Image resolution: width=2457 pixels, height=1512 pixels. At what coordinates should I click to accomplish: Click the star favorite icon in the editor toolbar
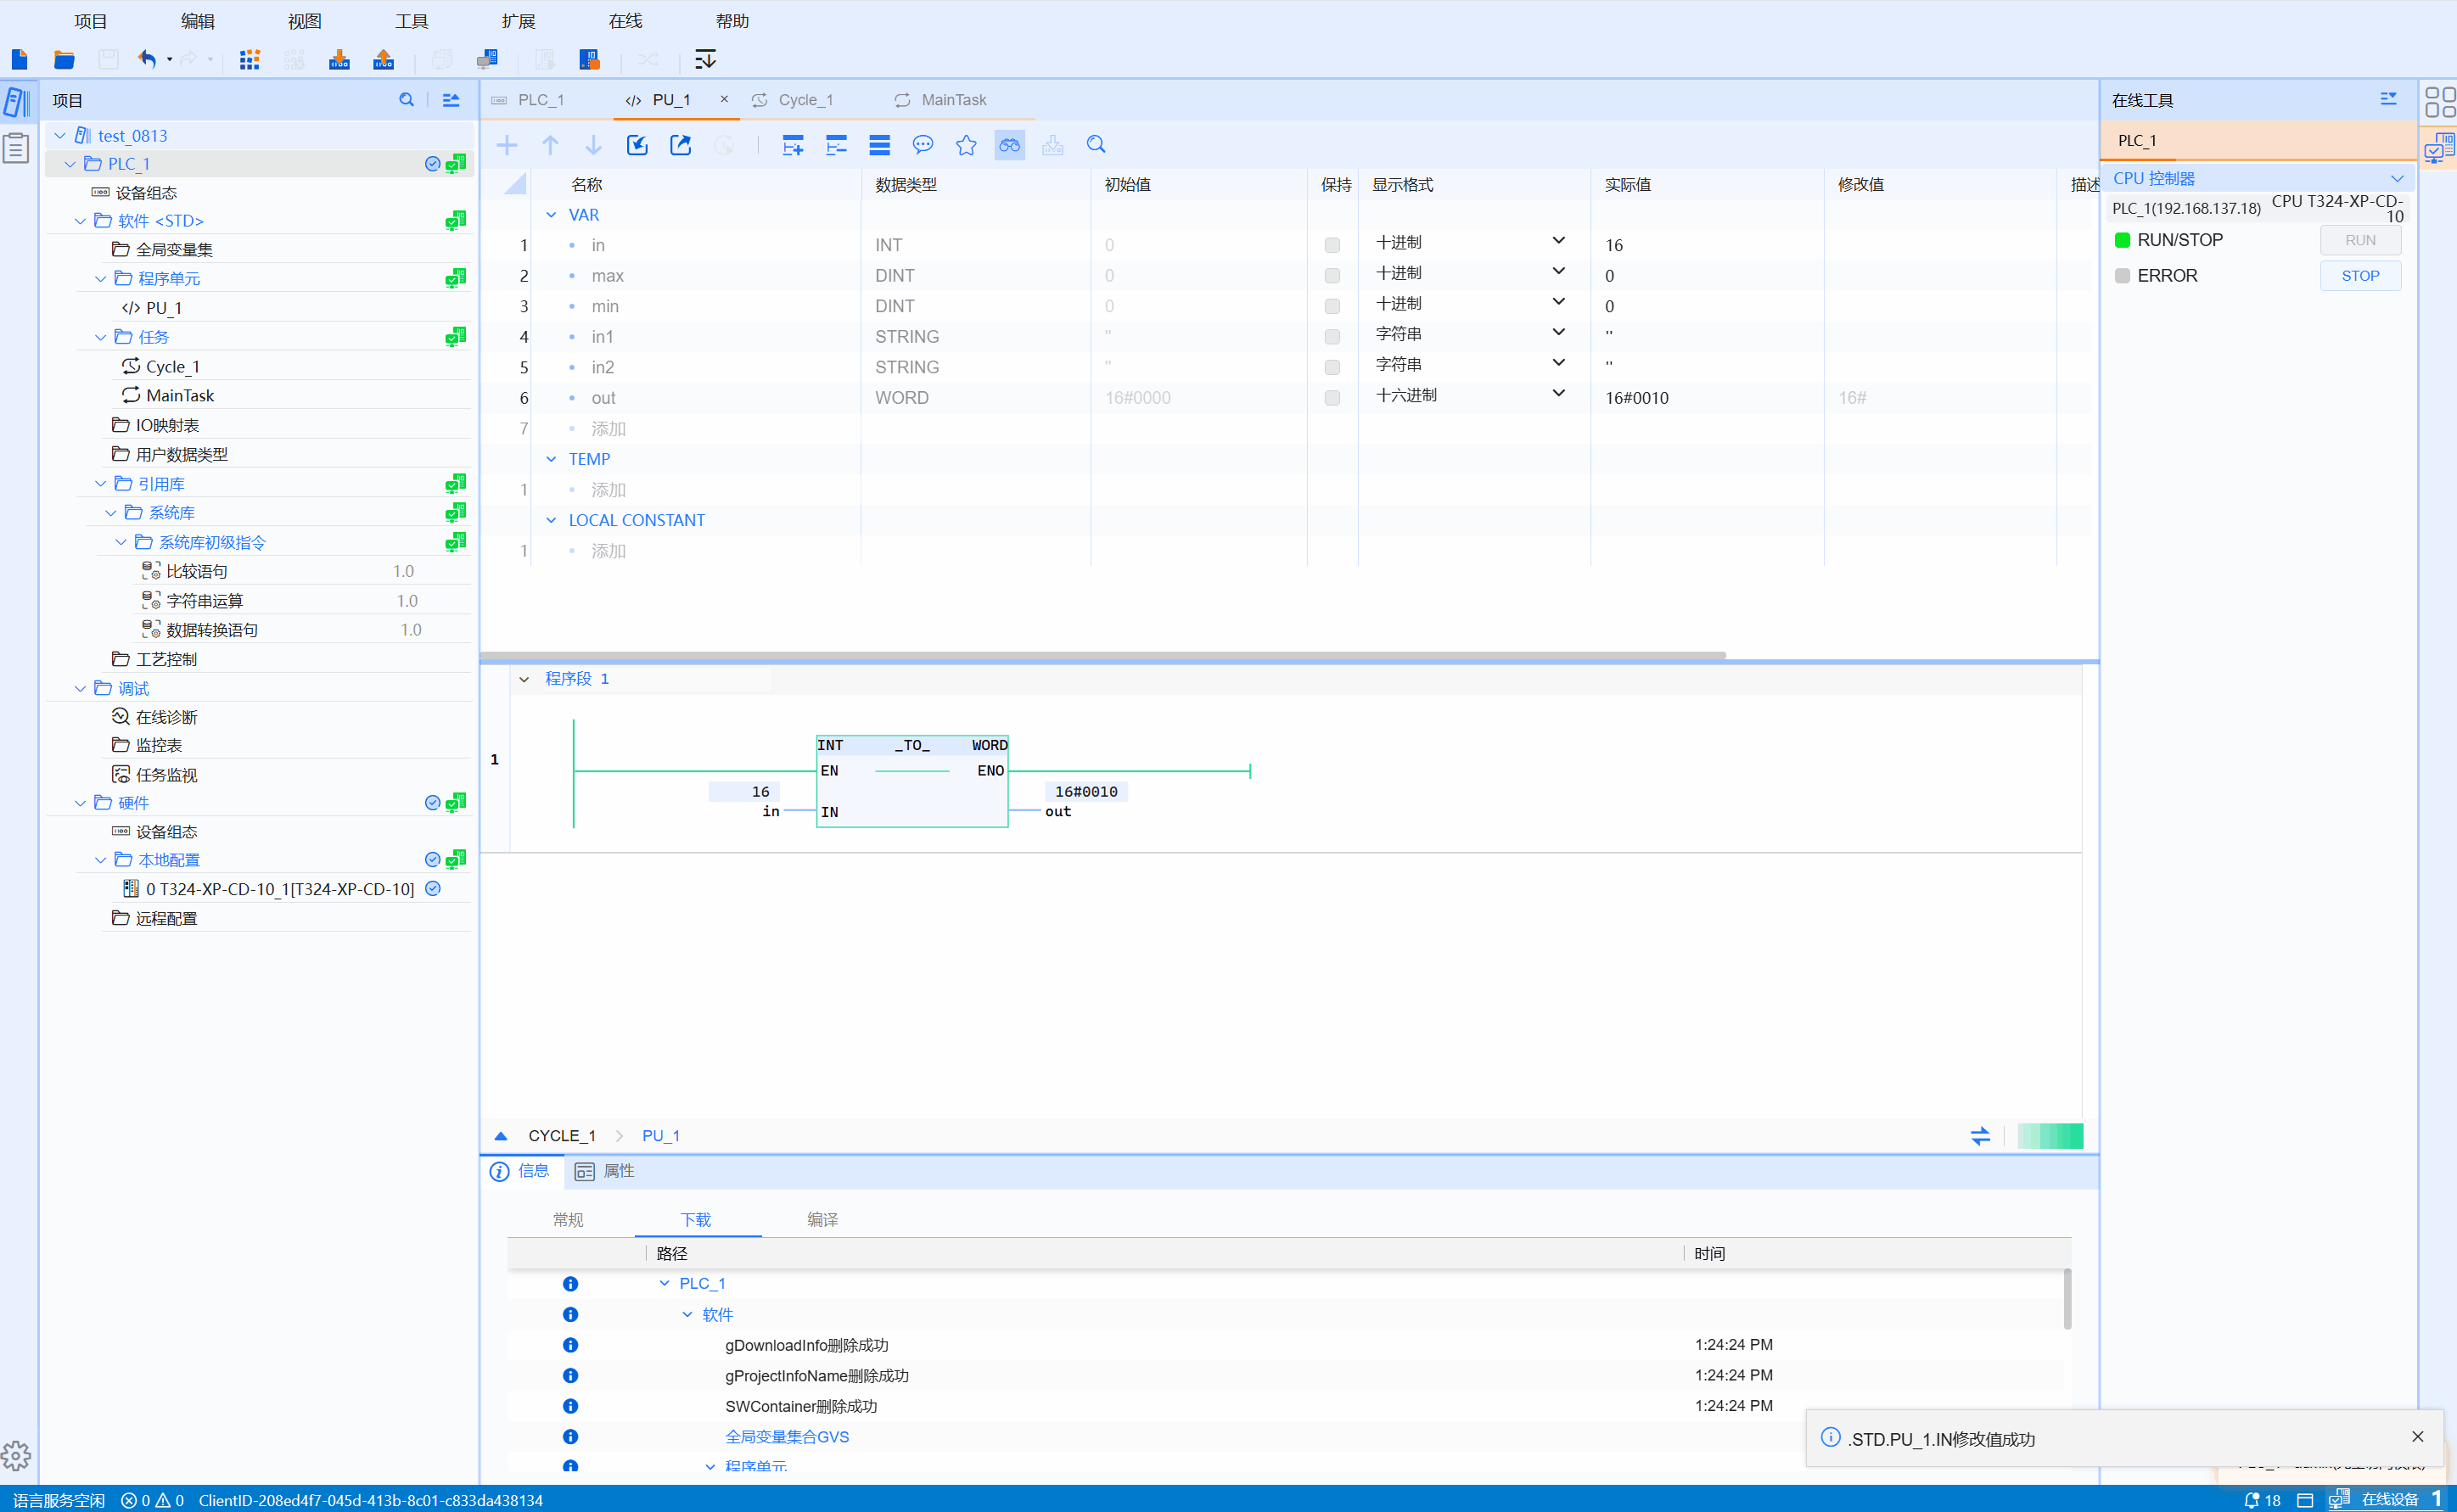[965, 146]
